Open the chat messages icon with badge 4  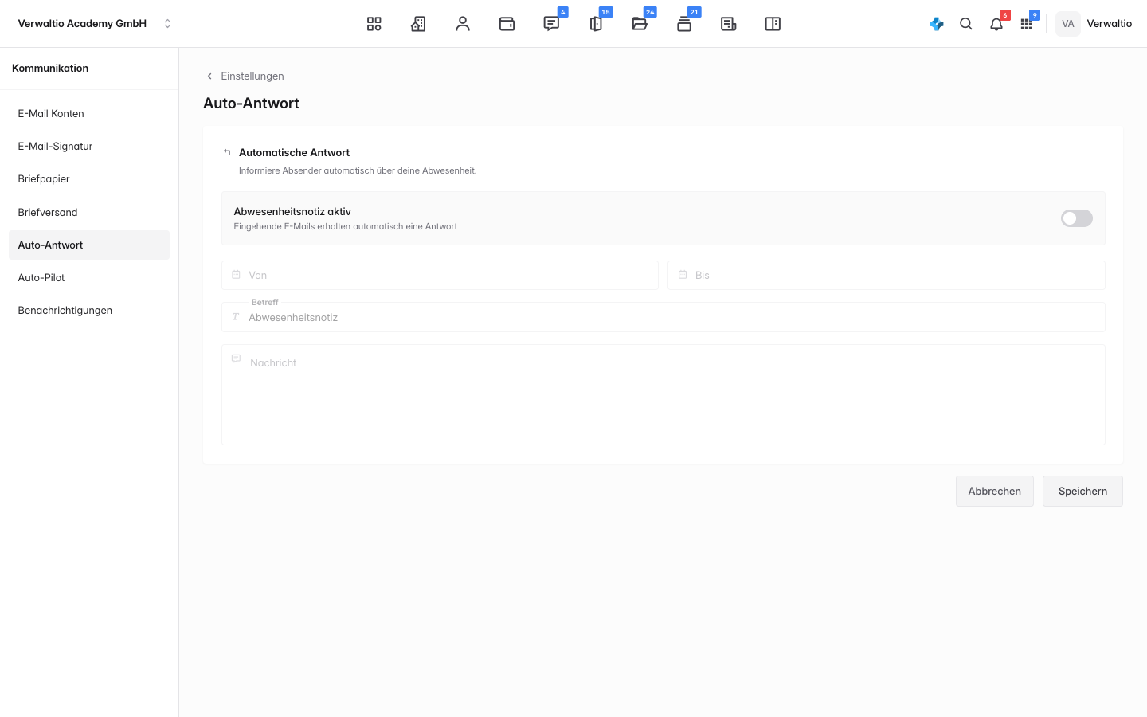coord(551,24)
